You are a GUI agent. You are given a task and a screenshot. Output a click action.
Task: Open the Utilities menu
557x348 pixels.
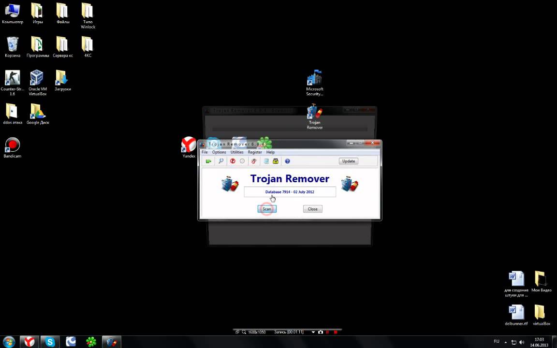(237, 152)
